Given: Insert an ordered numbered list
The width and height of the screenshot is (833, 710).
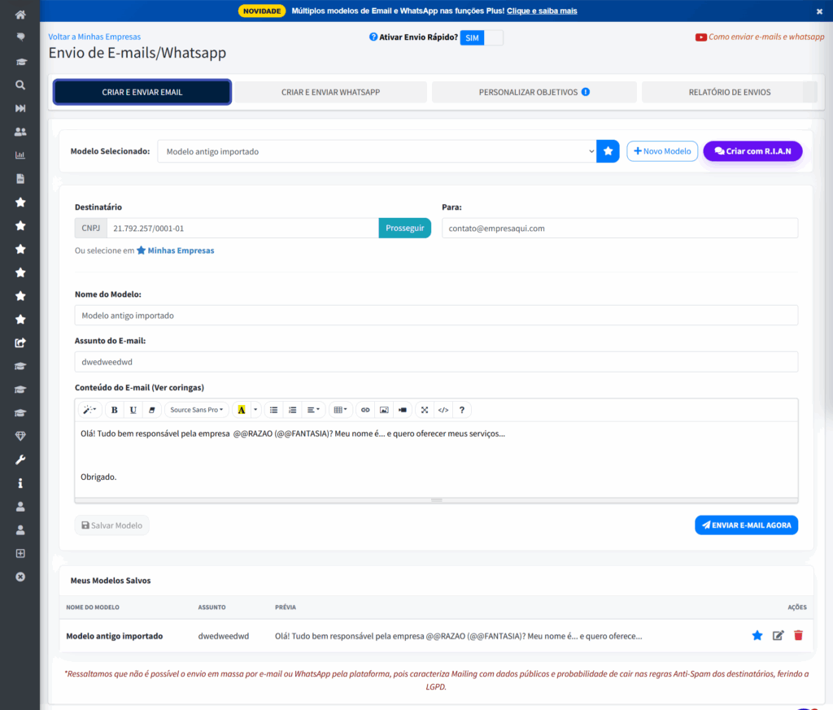Looking at the screenshot, I should pyautogui.click(x=292, y=410).
